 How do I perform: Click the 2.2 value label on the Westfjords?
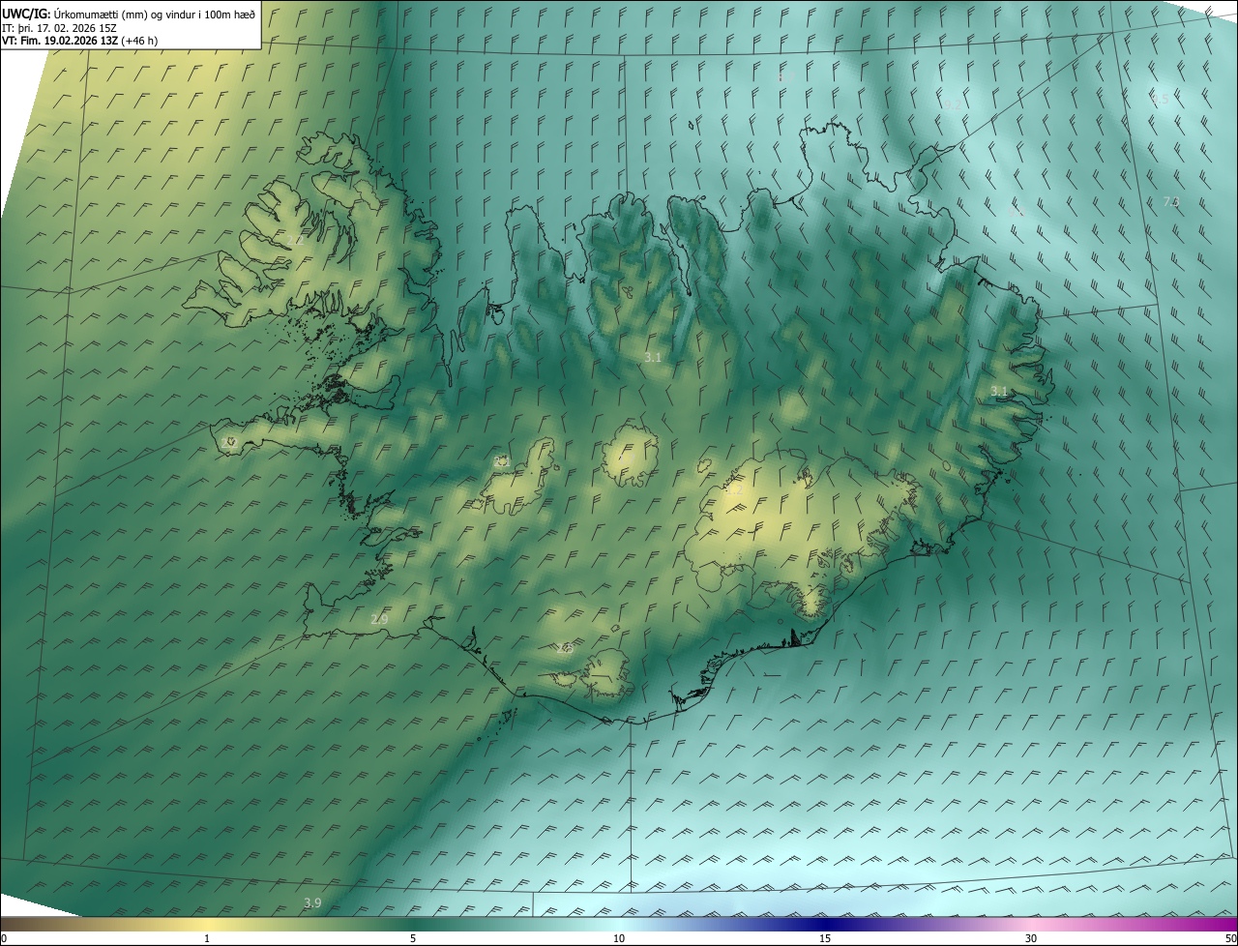pos(295,240)
